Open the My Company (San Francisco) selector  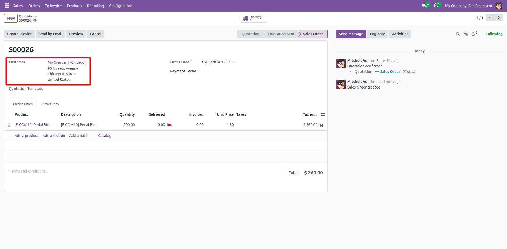[x=468, y=6]
